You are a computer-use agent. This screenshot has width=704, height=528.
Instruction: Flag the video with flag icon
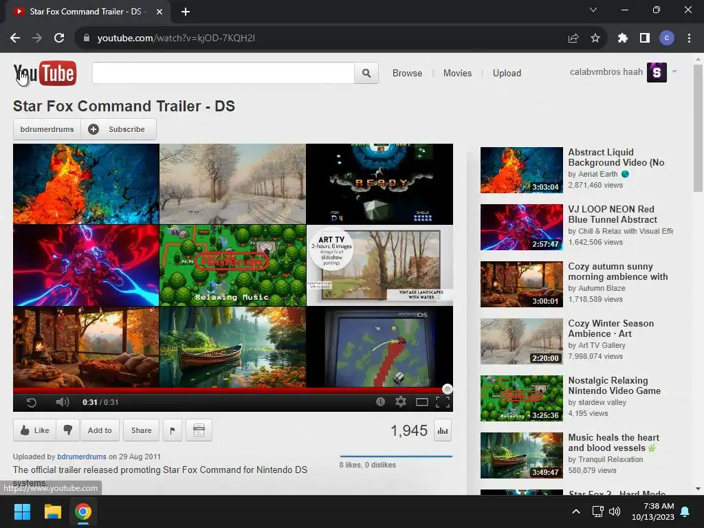[173, 430]
